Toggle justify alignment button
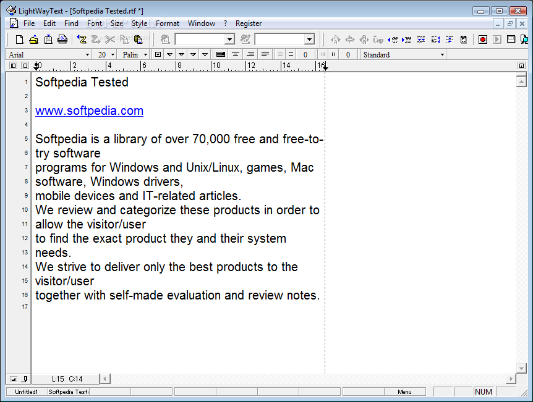 click(265, 54)
